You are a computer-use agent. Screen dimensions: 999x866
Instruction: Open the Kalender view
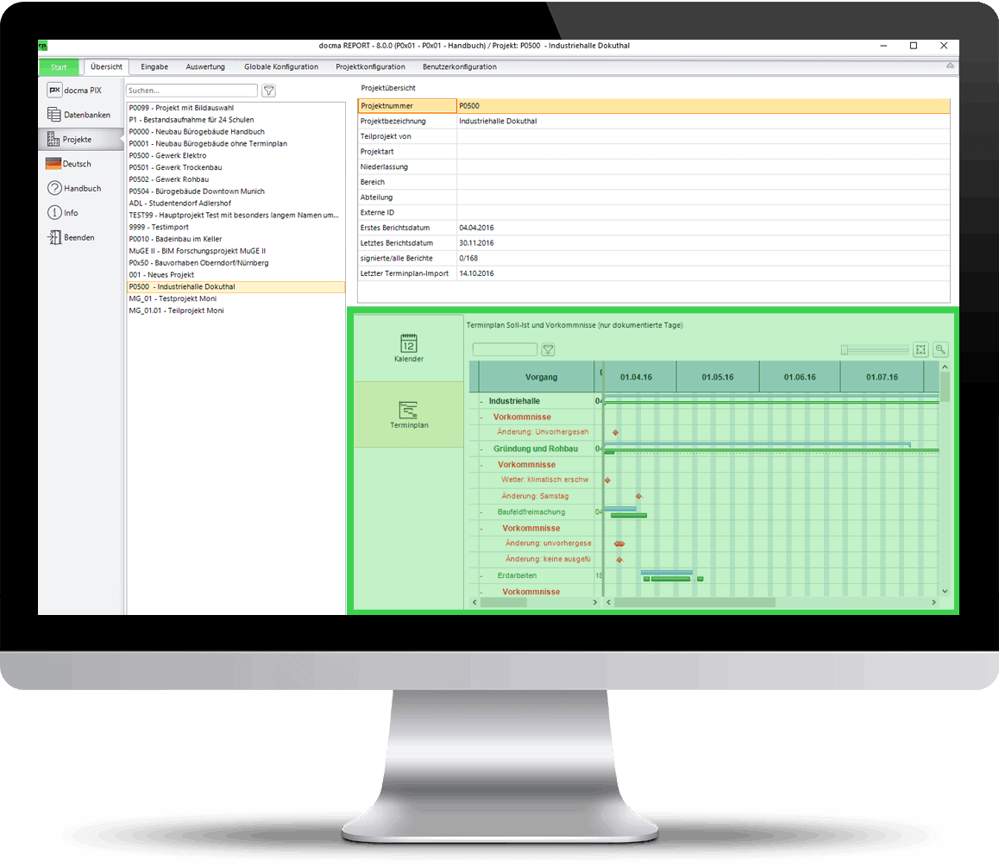408,348
